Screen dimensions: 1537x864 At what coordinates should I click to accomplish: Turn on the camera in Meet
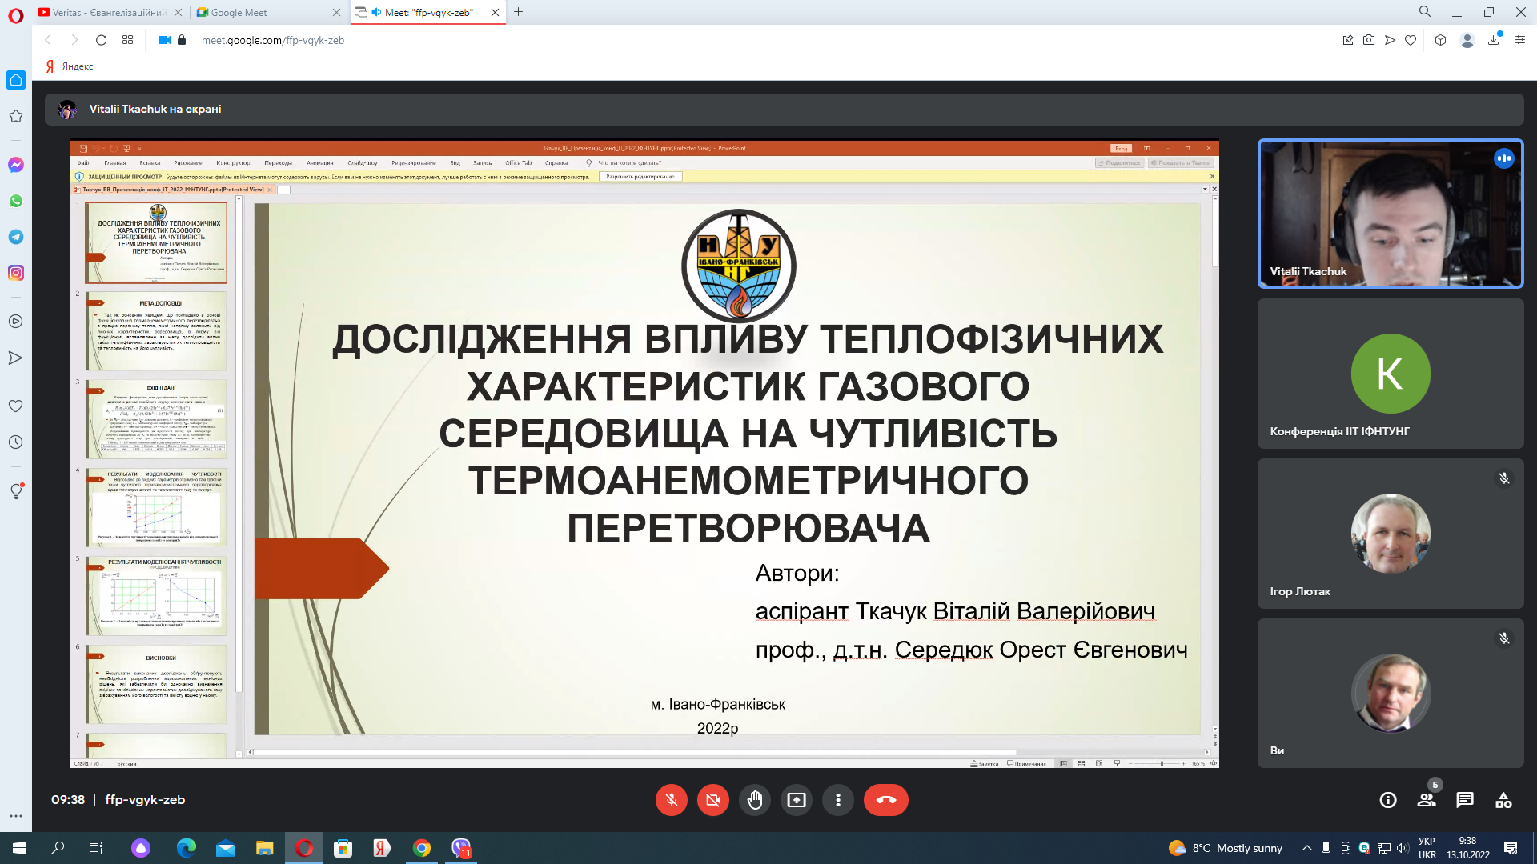click(x=712, y=800)
